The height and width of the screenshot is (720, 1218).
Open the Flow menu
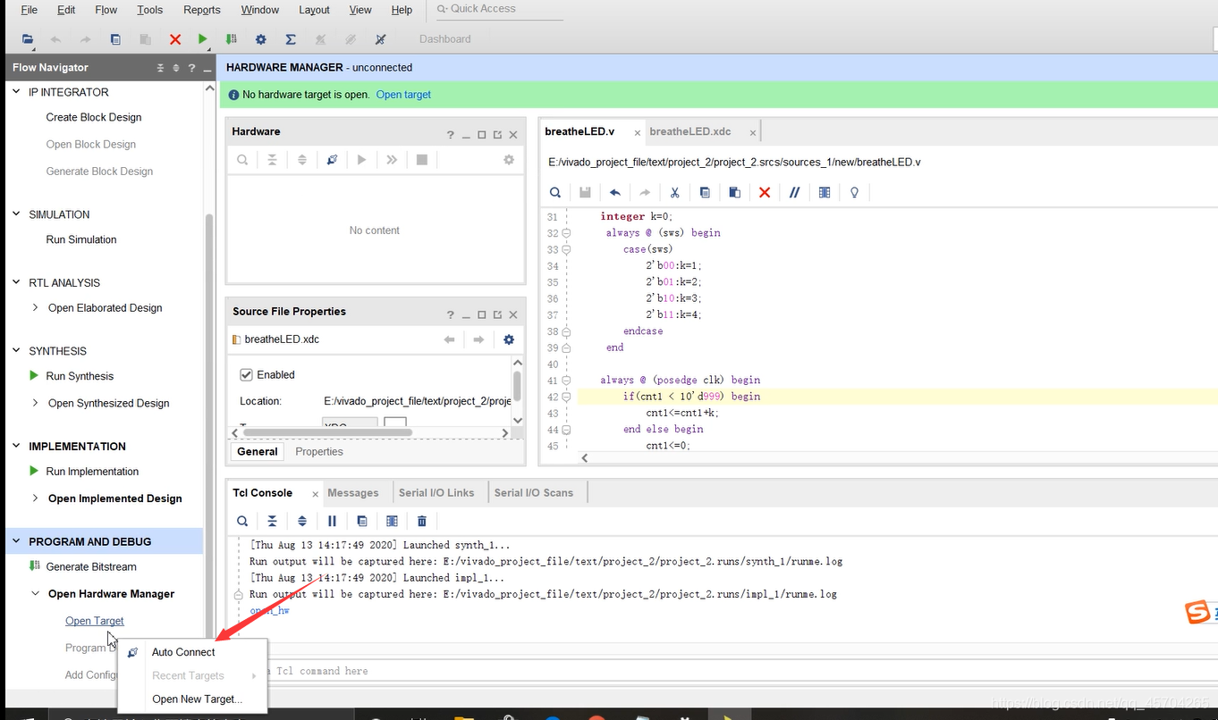106,10
